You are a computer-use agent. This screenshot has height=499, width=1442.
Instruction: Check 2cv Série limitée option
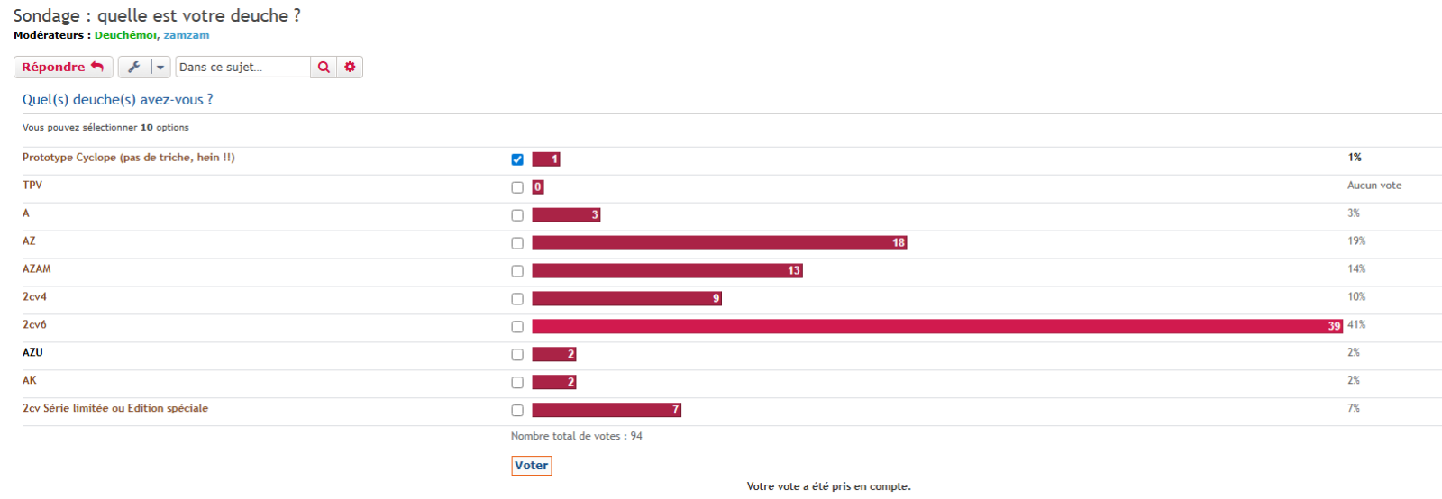point(517,411)
